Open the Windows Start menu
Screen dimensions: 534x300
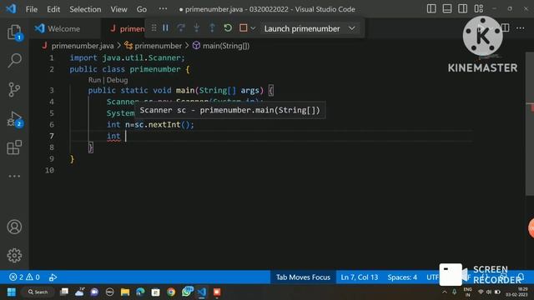(12, 292)
